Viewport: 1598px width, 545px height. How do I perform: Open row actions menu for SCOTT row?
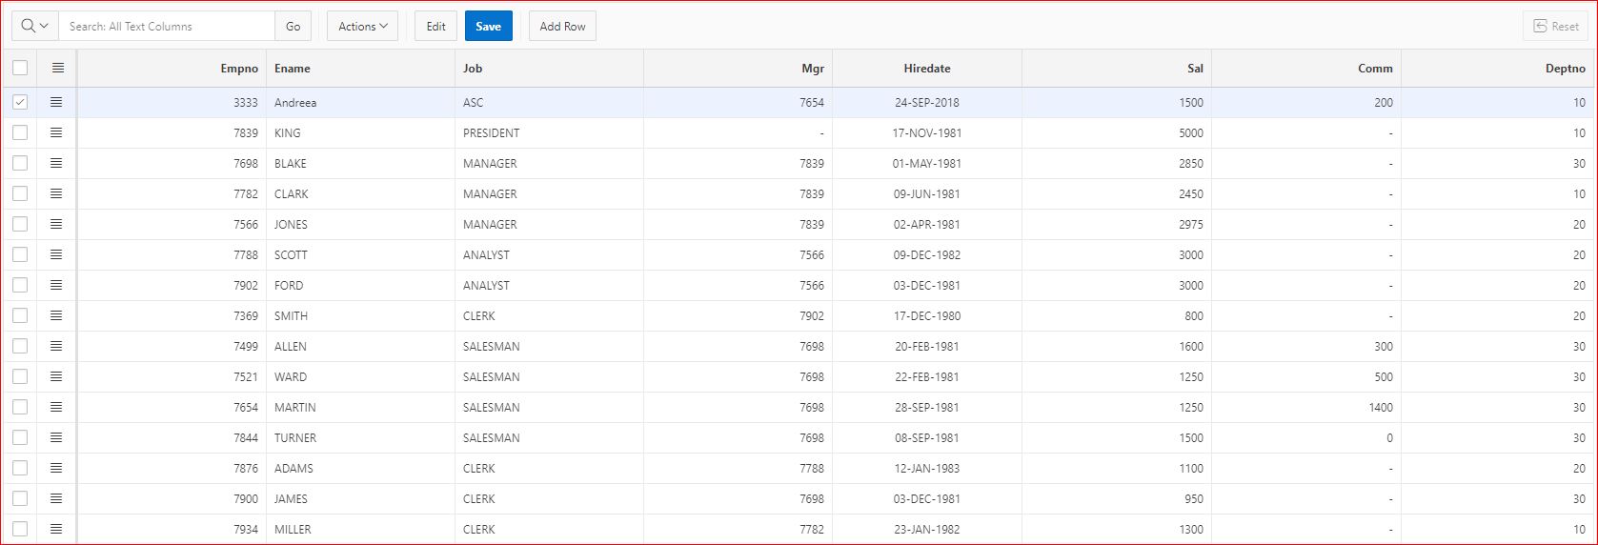[x=56, y=254]
